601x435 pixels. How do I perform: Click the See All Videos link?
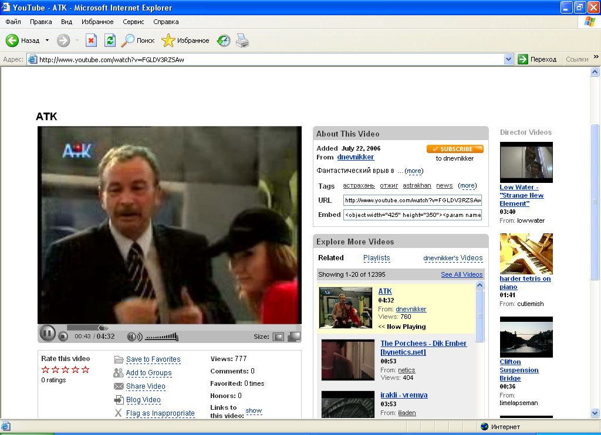[x=461, y=274]
